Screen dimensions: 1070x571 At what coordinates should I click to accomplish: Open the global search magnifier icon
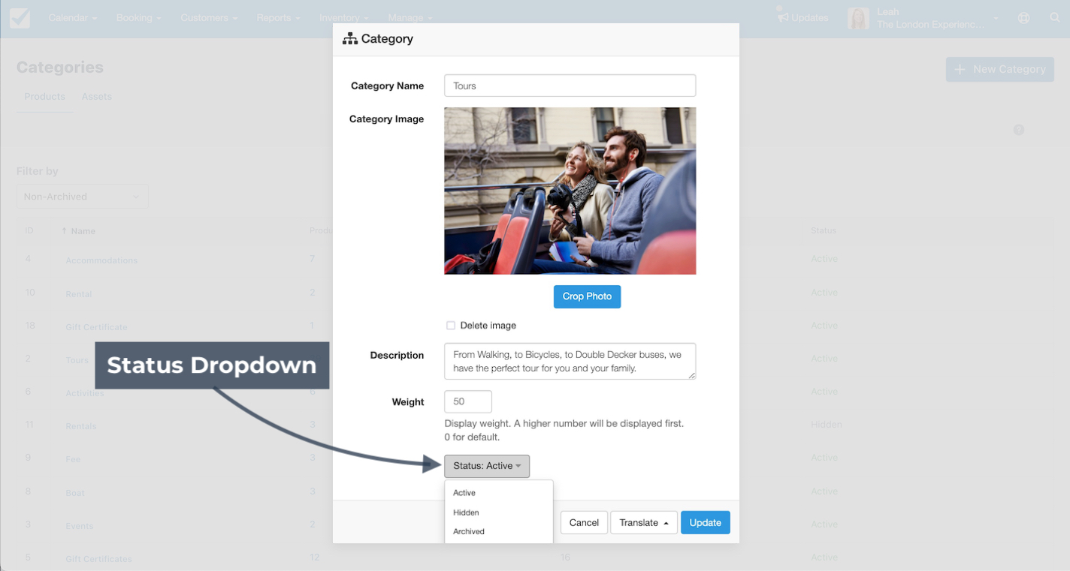(x=1054, y=18)
